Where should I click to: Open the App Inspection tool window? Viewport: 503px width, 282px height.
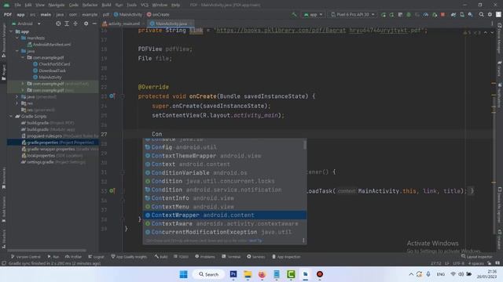pos(286,256)
